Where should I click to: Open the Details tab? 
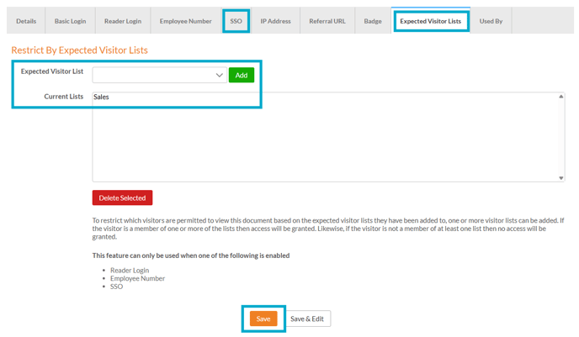pos(26,21)
